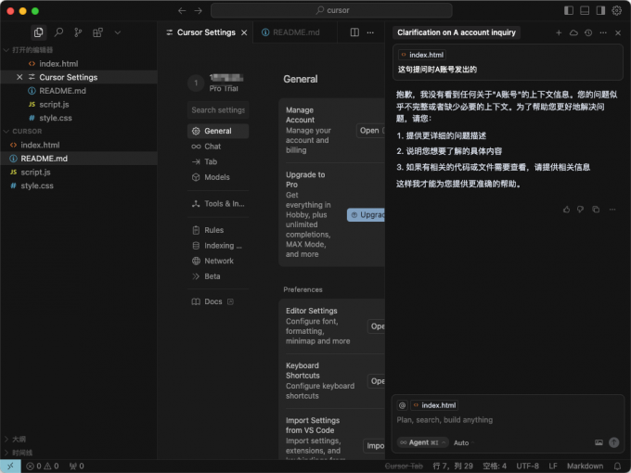Click Open next to Keyboard Shortcuts
Image resolution: width=631 pixels, height=473 pixels.
pyautogui.click(x=376, y=381)
